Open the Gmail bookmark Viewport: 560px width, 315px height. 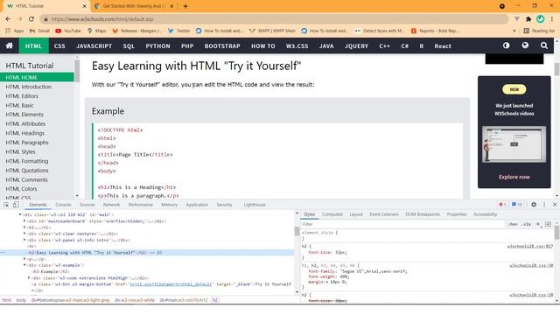pyautogui.click(x=39, y=31)
